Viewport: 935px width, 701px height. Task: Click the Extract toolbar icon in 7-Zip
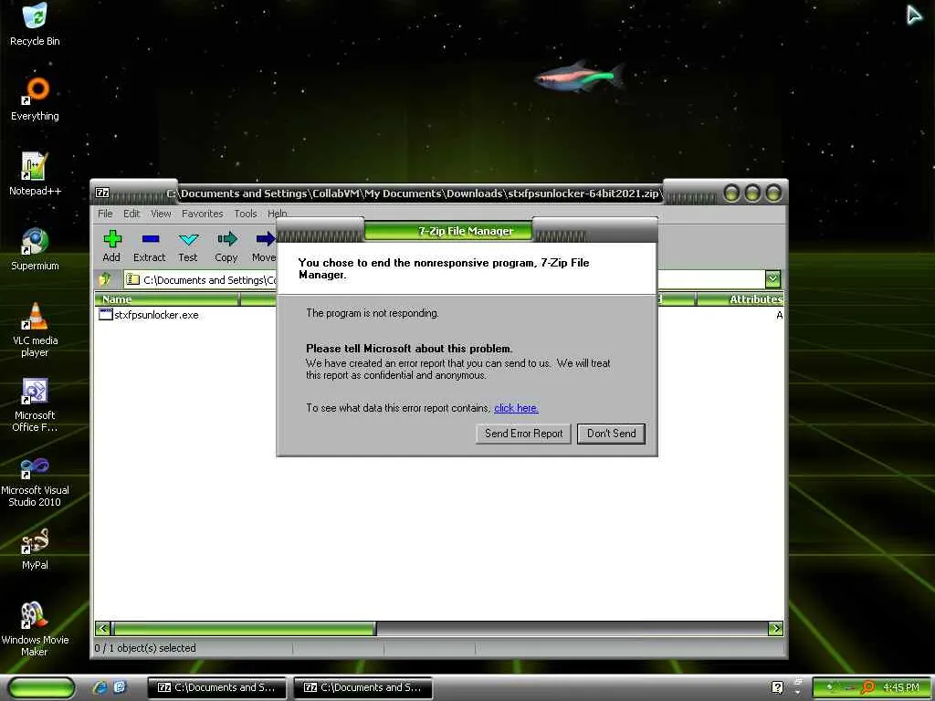149,246
